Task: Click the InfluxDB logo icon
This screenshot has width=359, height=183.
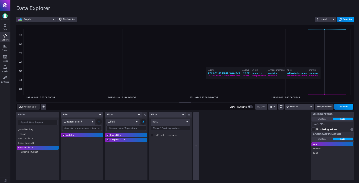Action: coord(5,5)
